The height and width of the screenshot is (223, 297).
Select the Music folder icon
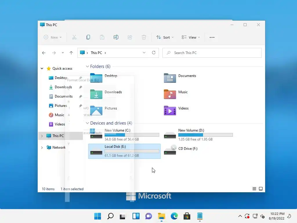click(x=170, y=94)
